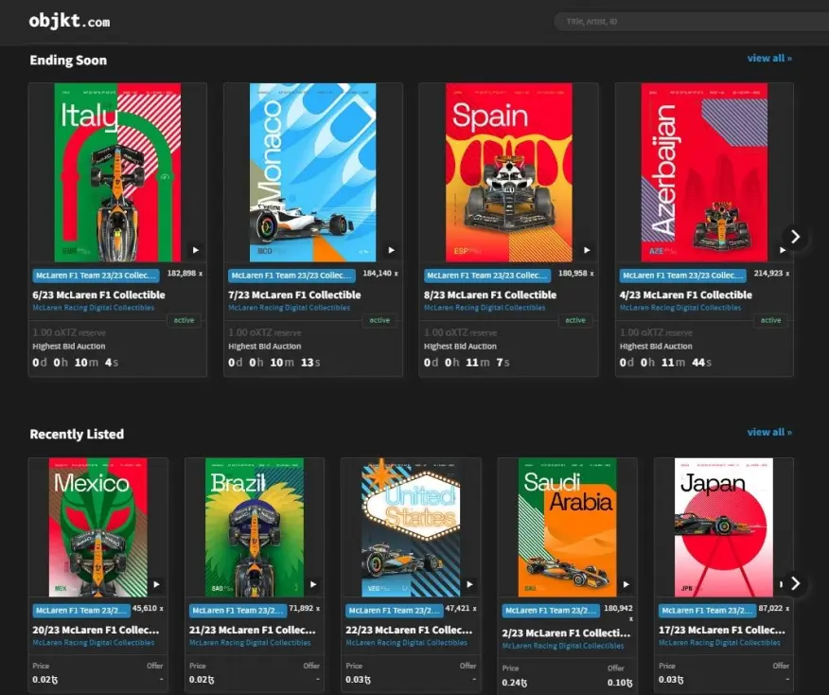829x695 pixels.
Task: Click collection tag on 7/23 card
Action: pyautogui.click(x=291, y=276)
